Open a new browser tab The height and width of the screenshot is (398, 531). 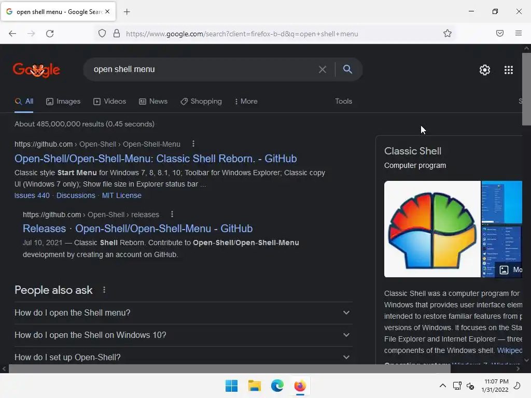point(127,12)
